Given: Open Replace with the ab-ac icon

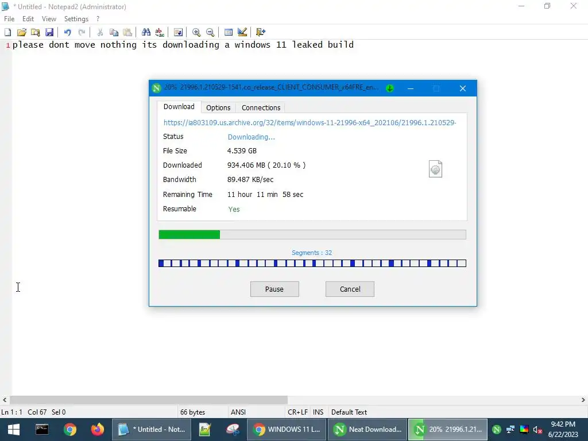Looking at the screenshot, I should (160, 32).
